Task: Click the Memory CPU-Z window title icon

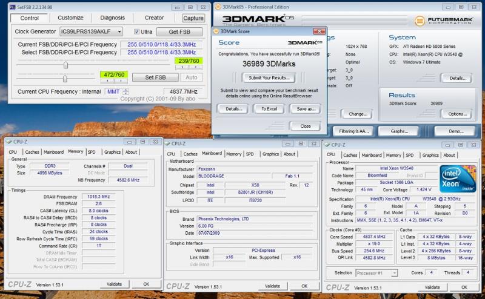Action: point(8,142)
